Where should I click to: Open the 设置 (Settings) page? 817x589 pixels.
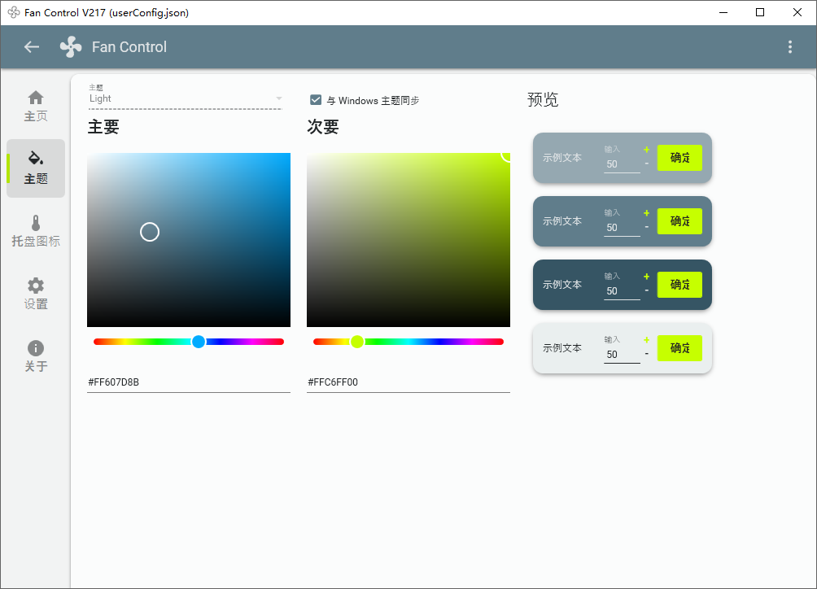point(35,293)
